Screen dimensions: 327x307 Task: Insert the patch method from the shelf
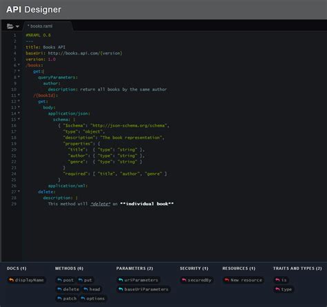(67, 299)
